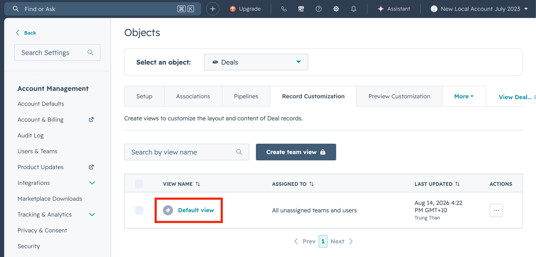Expand the Tracking & Analytics chevron
536x257 pixels.
[92, 215]
